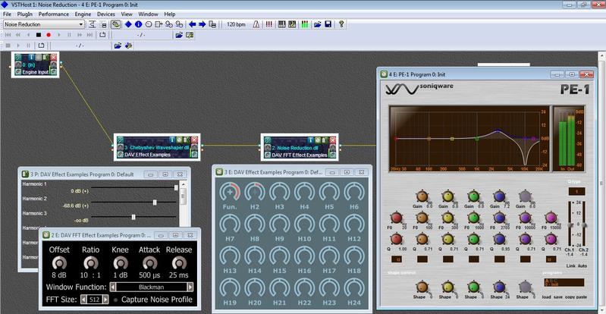Toggle the filter button under pink Q knob

(551, 259)
